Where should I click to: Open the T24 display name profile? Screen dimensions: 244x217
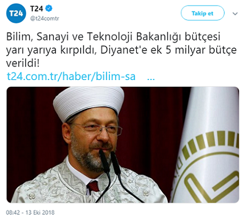click(37, 8)
